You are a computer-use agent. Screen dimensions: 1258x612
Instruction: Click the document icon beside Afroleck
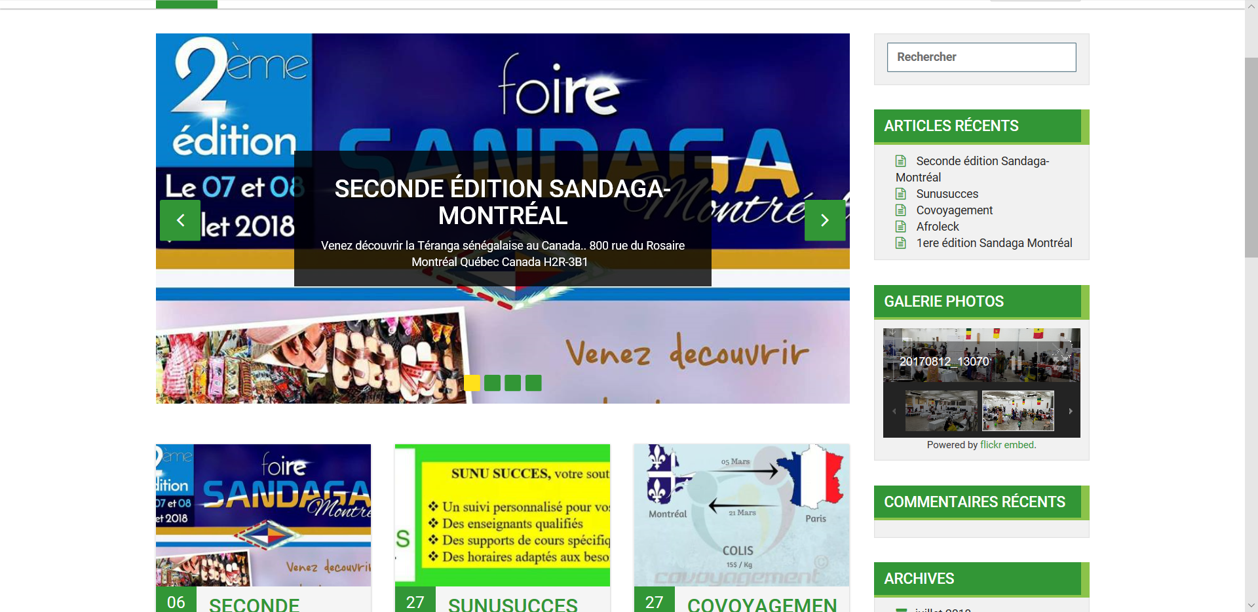[x=901, y=227]
